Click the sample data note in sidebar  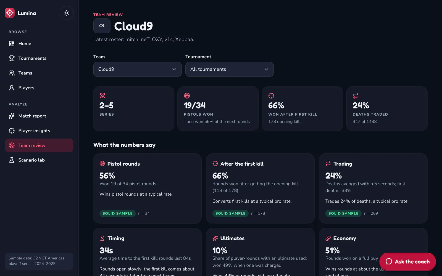(x=39, y=261)
